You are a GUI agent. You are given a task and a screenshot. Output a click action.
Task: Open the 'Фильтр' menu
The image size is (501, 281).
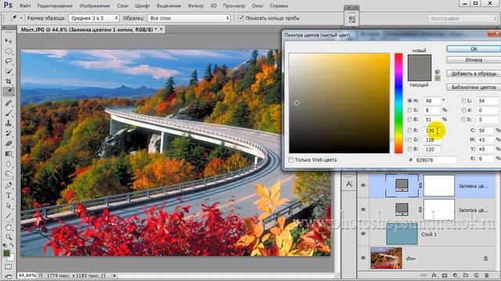click(195, 5)
